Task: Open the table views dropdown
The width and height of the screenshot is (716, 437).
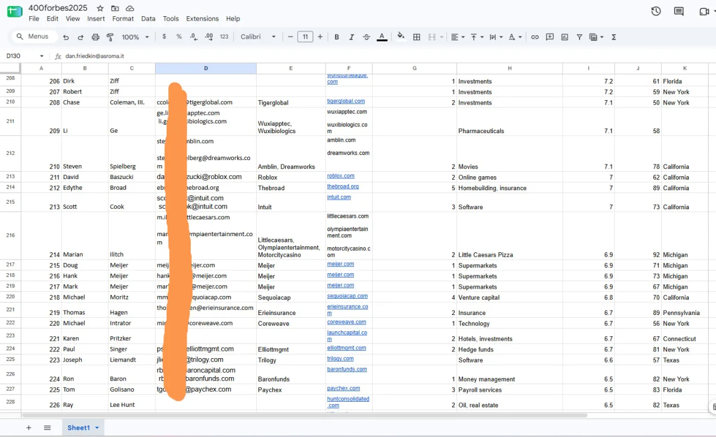Action: [596, 37]
